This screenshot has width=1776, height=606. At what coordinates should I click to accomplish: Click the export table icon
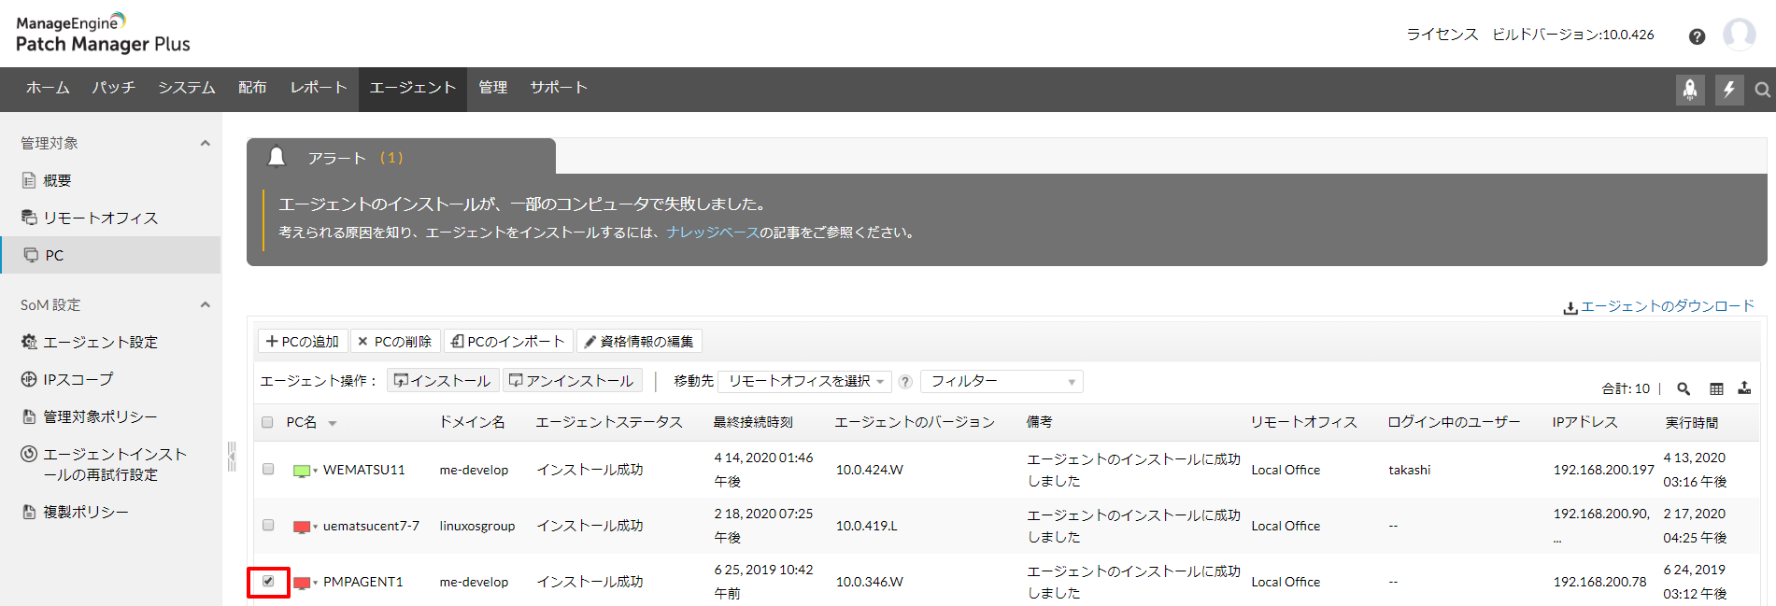tap(1744, 388)
